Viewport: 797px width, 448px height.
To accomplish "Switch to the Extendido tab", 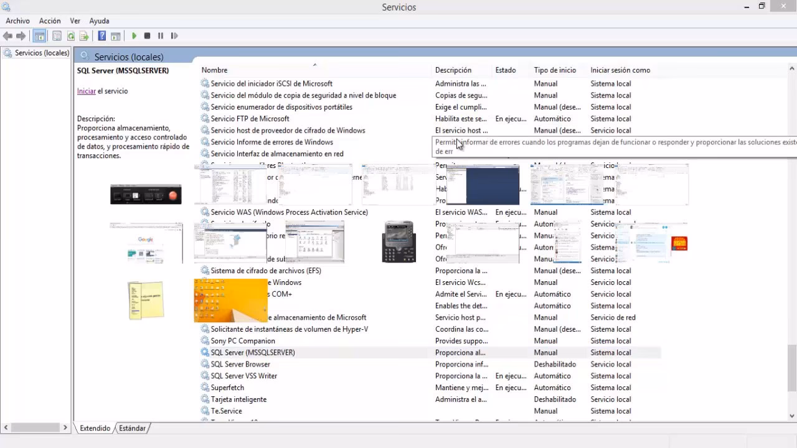I will pyautogui.click(x=95, y=428).
